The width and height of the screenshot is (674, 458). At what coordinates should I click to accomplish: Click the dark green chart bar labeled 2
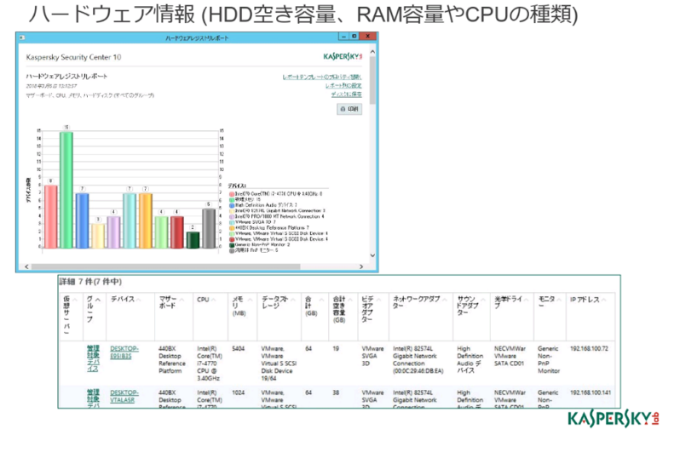(193, 240)
